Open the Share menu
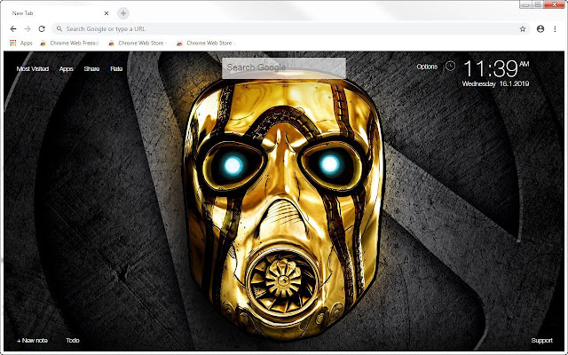The width and height of the screenshot is (568, 355). click(x=91, y=69)
